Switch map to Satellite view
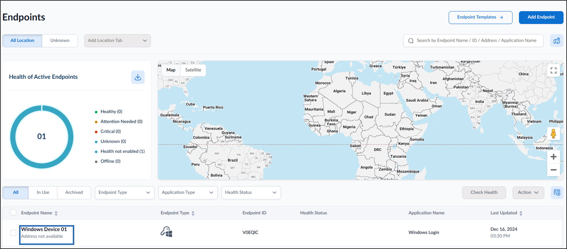This screenshot has height=249, width=567. coord(193,70)
